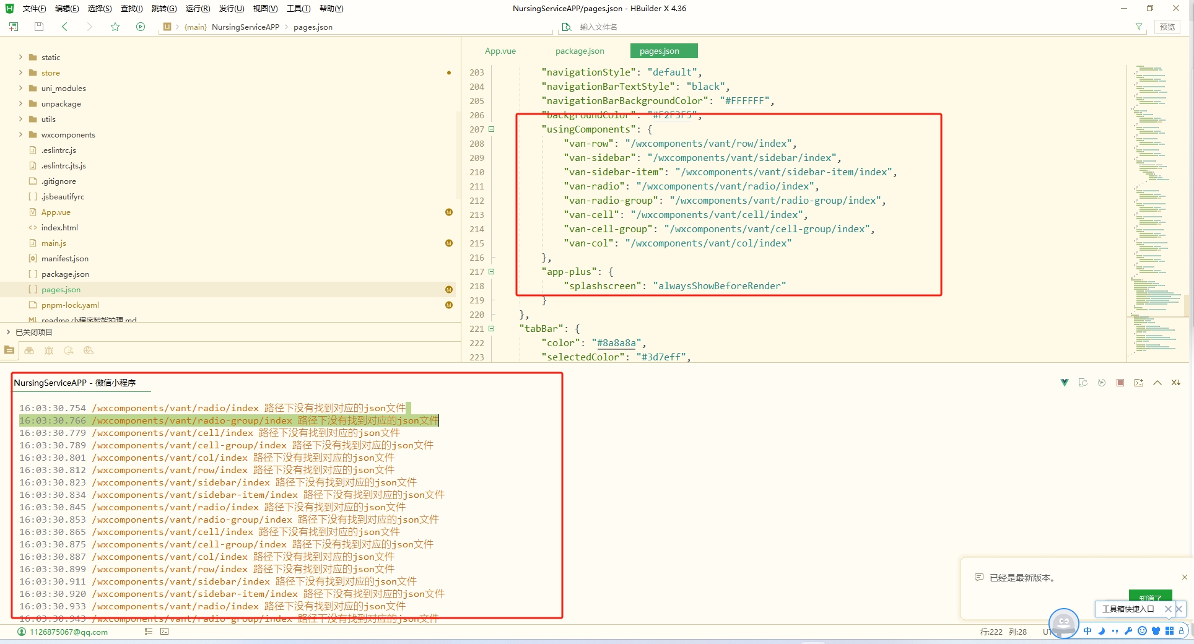The image size is (1194, 644).
Task: Open the 文件(F) menu
Action: point(34,8)
